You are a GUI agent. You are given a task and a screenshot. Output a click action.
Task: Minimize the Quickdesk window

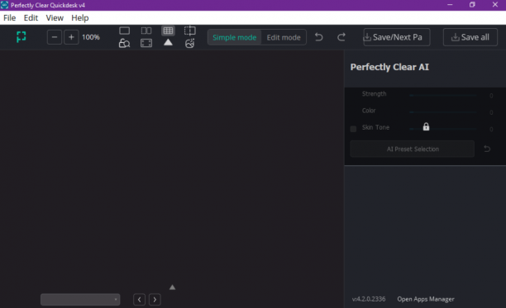tap(450, 5)
